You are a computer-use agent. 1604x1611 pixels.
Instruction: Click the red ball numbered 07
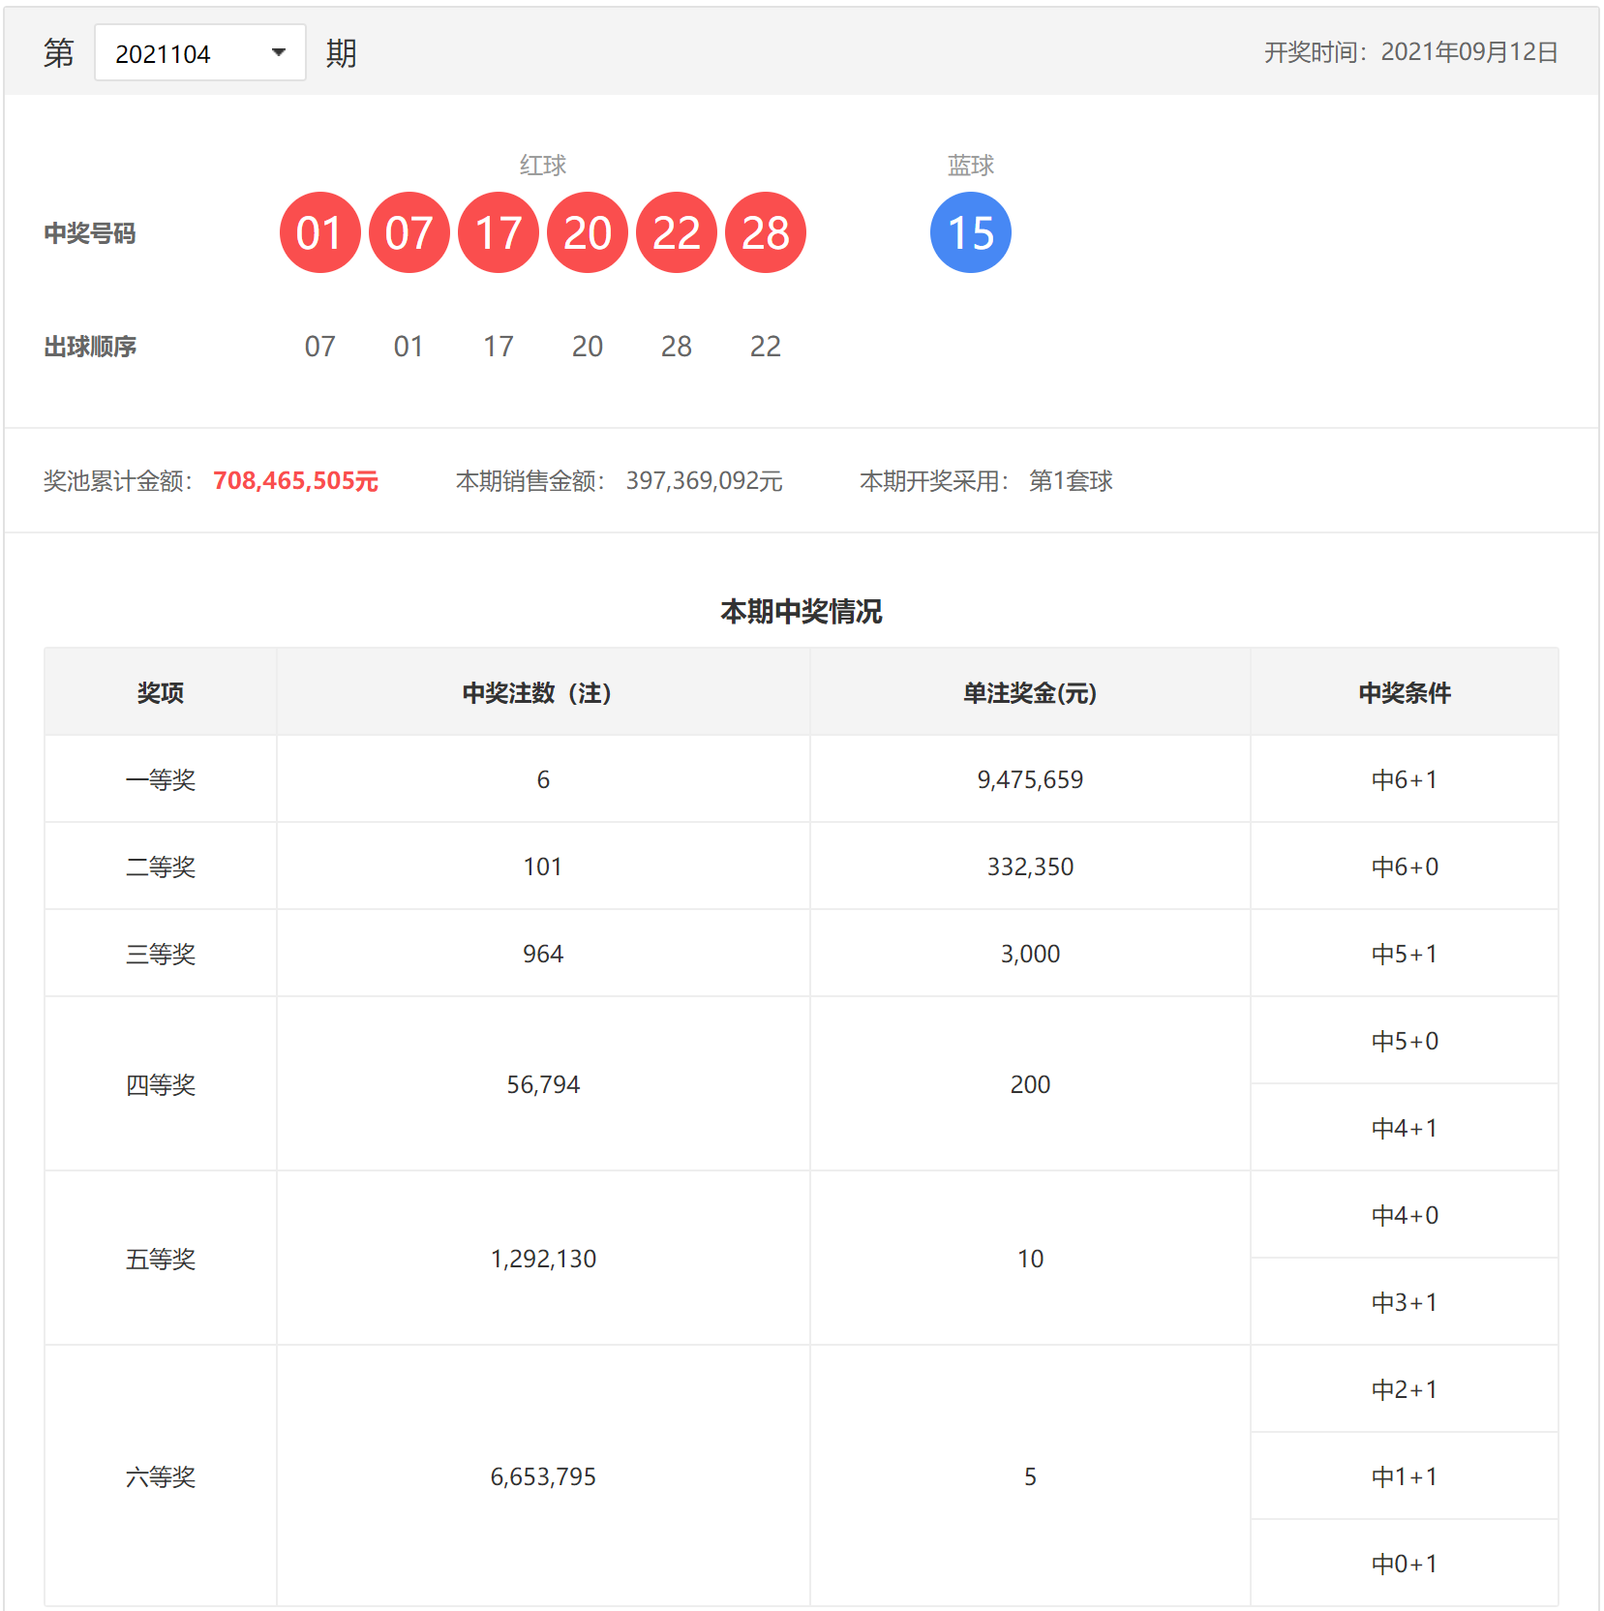pos(409,233)
